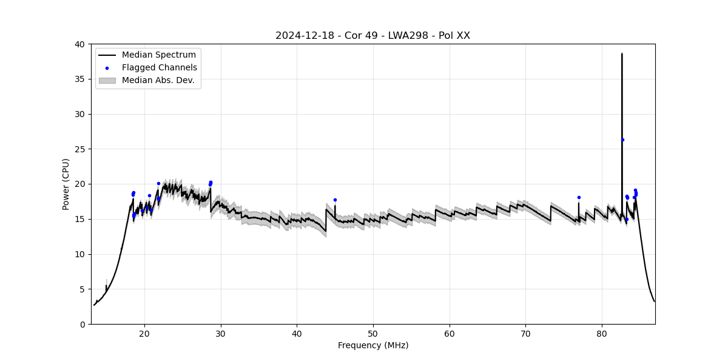Select the "Flagged Channels" legend label

coord(159,68)
